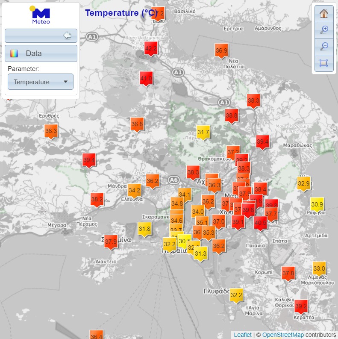Viewport: 338px width, 339px height.
Task: Select the 38.2 station marker
Action: pyautogui.click(x=97, y=200)
